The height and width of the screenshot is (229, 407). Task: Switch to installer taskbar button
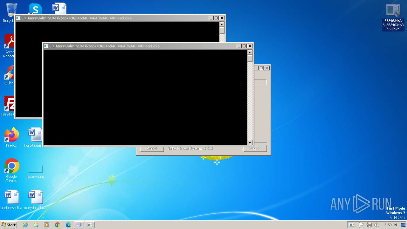(79, 225)
